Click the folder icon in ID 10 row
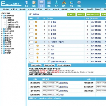Viewport: 106px width, 106px height. tap(37, 54)
